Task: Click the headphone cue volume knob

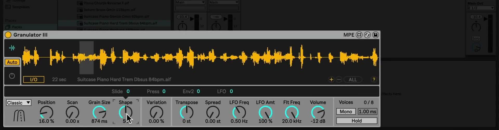Action: point(476,48)
